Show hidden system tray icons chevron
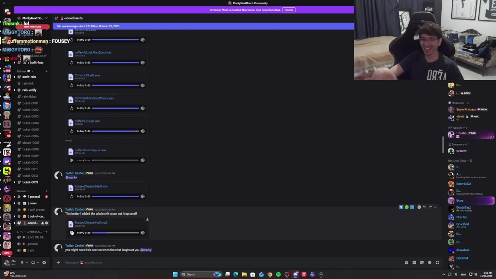Screen dimensions: 496x279 pyautogui.click(x=444, y=274)
